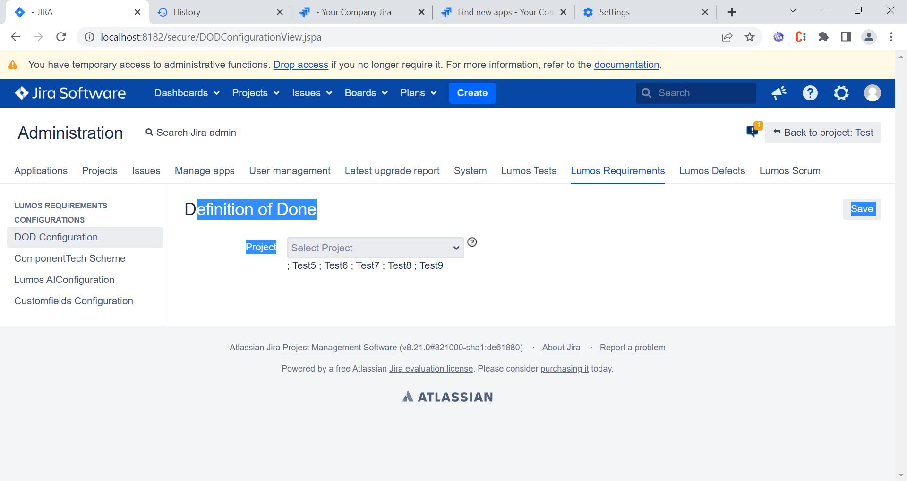Open the Help question mark menu
Screen dimensions: 907x481
[810, 93]
